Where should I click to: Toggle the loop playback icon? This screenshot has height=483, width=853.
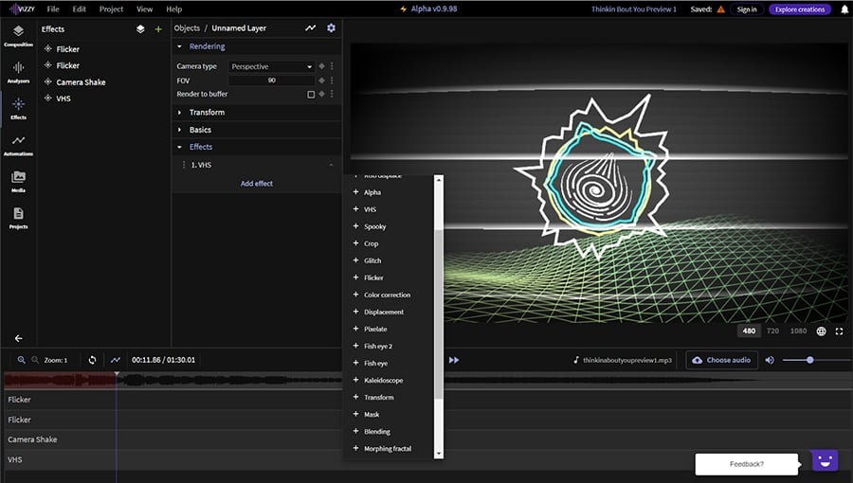pos(93,360)
